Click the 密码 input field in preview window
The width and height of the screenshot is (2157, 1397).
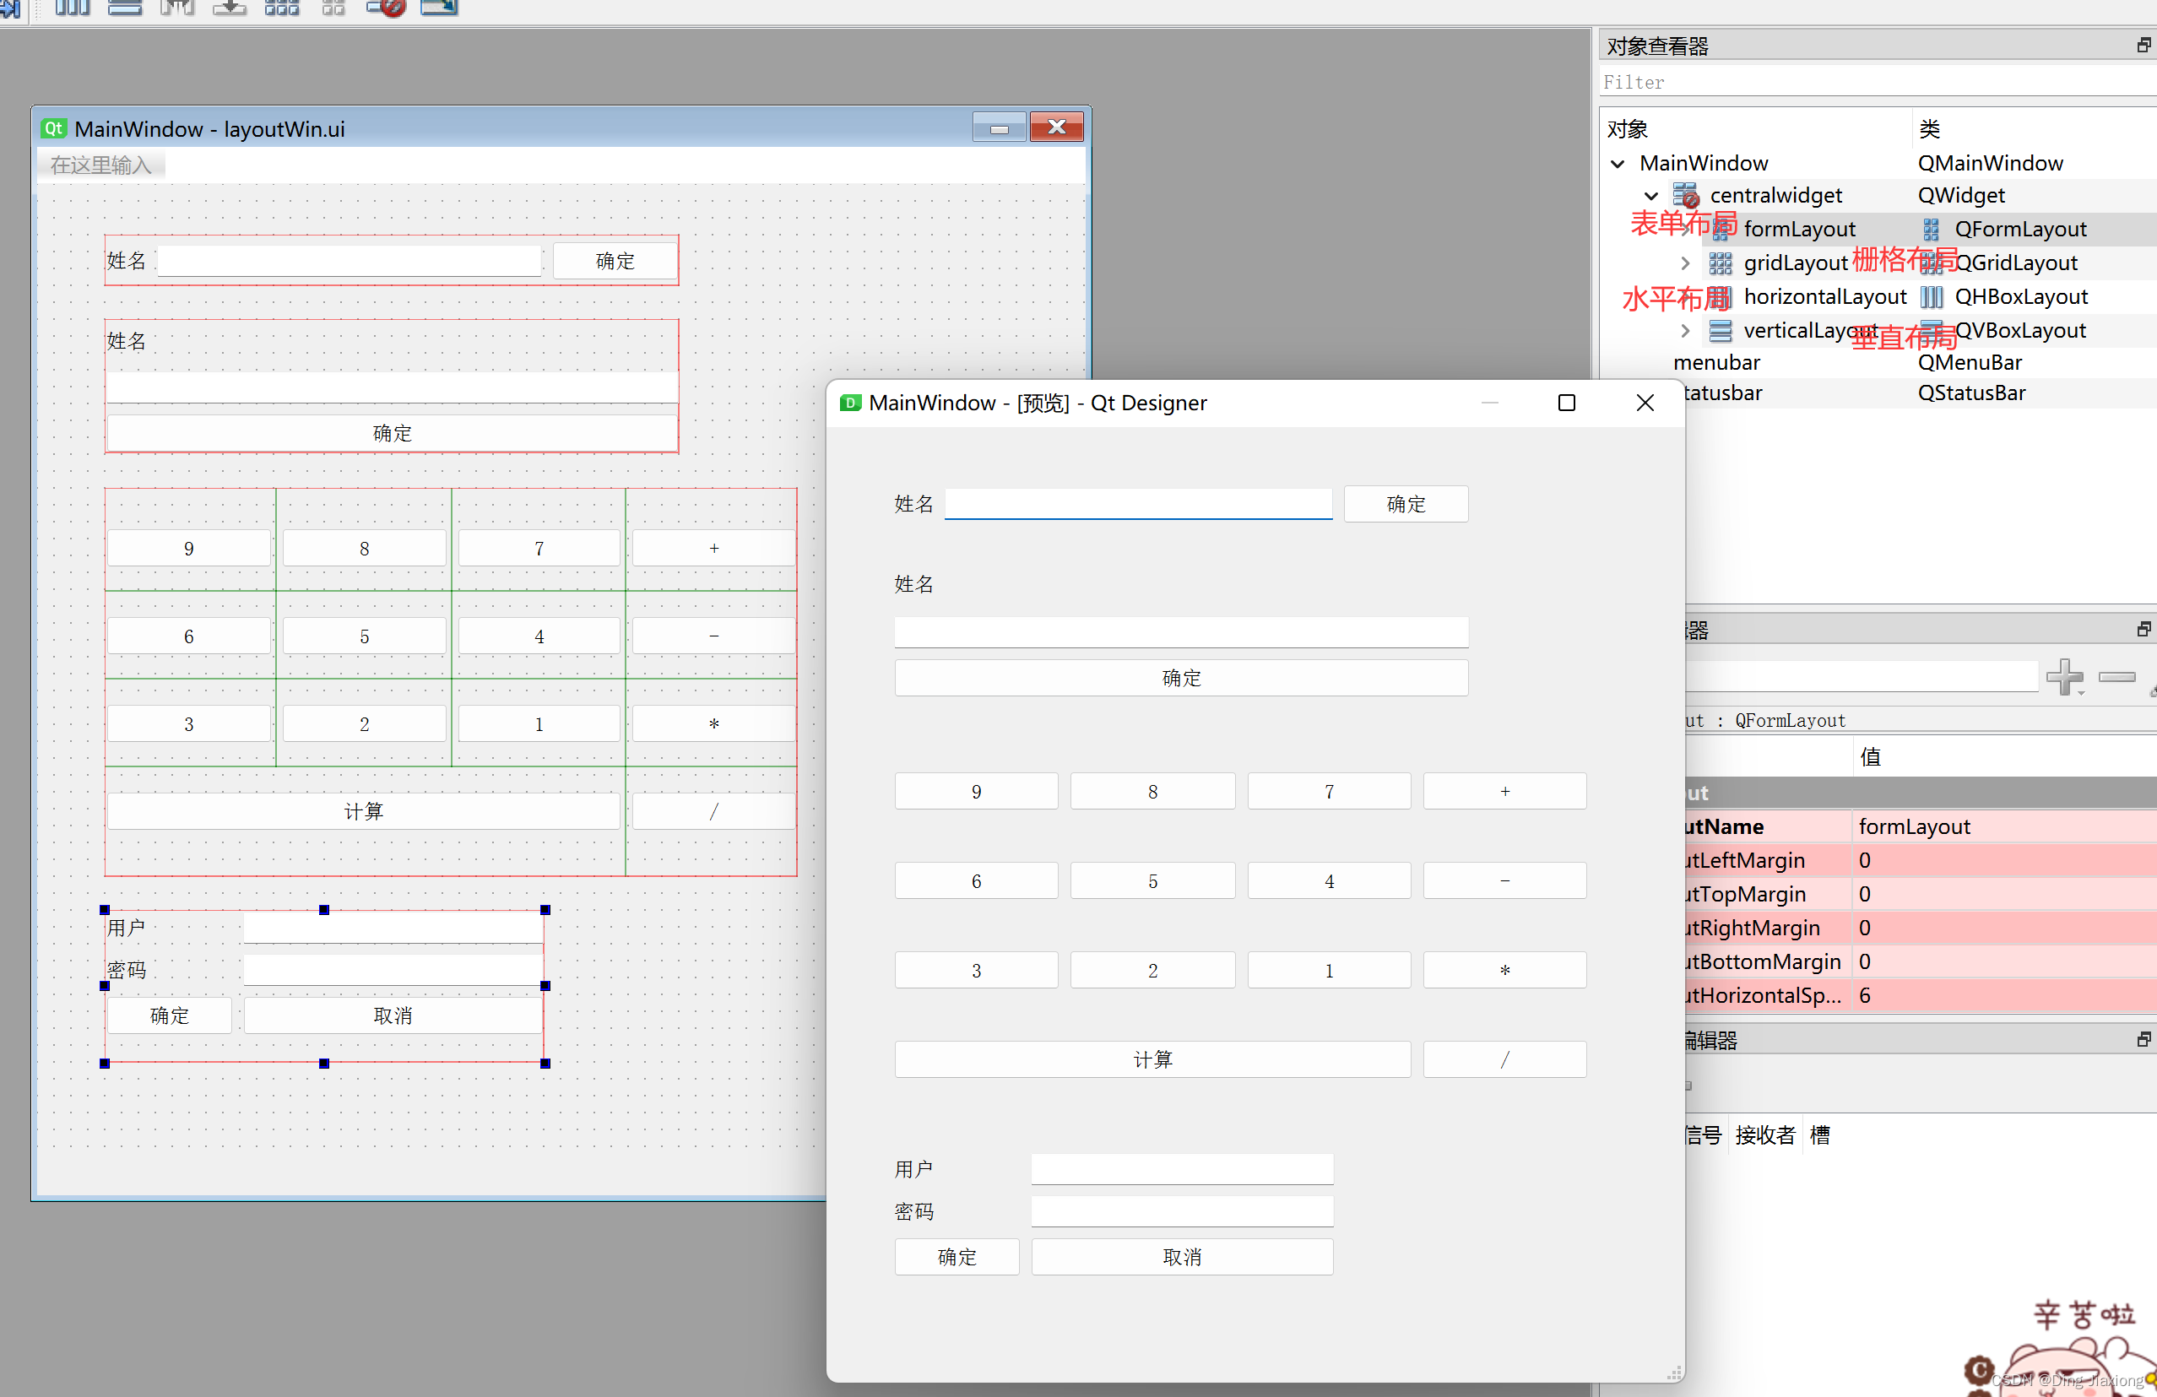(1182, 1211)
